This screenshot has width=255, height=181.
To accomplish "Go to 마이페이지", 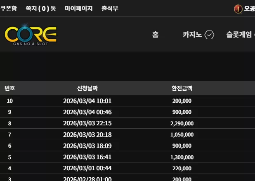I will click(79, 8).
